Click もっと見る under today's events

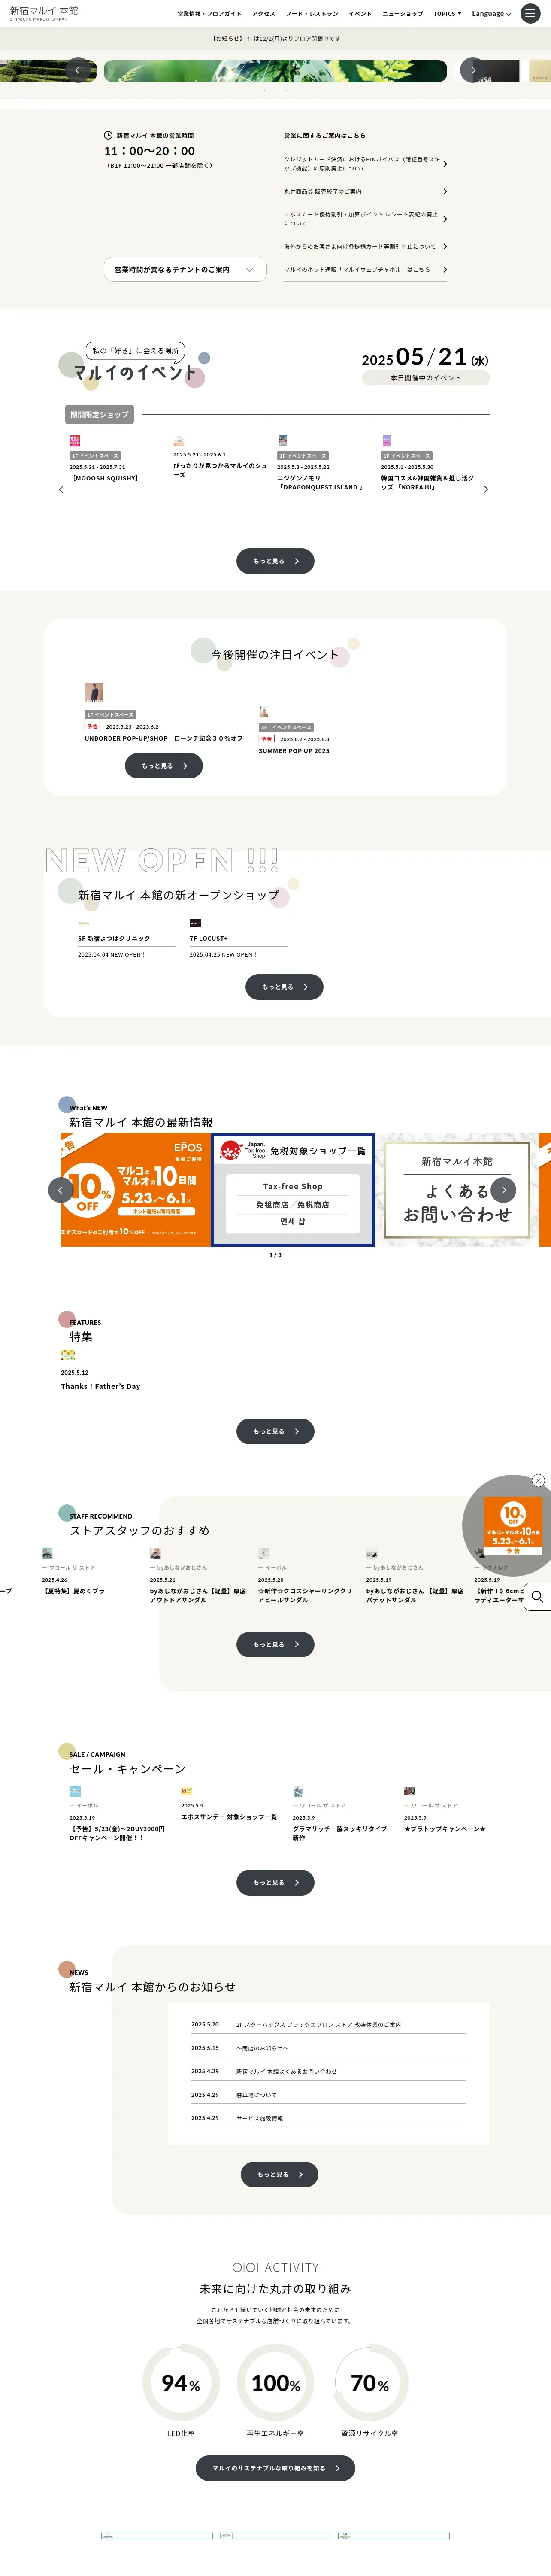point(275,561)
